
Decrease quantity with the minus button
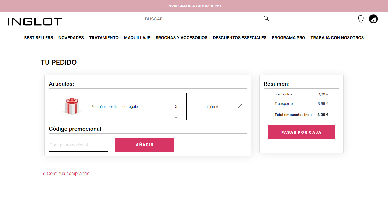coord(176,117)
